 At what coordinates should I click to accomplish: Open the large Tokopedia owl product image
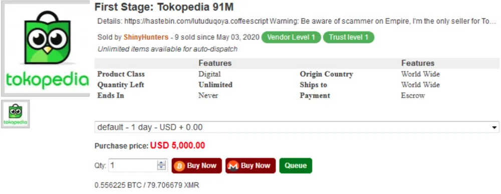pyautogui.click(x=46, y=49)
